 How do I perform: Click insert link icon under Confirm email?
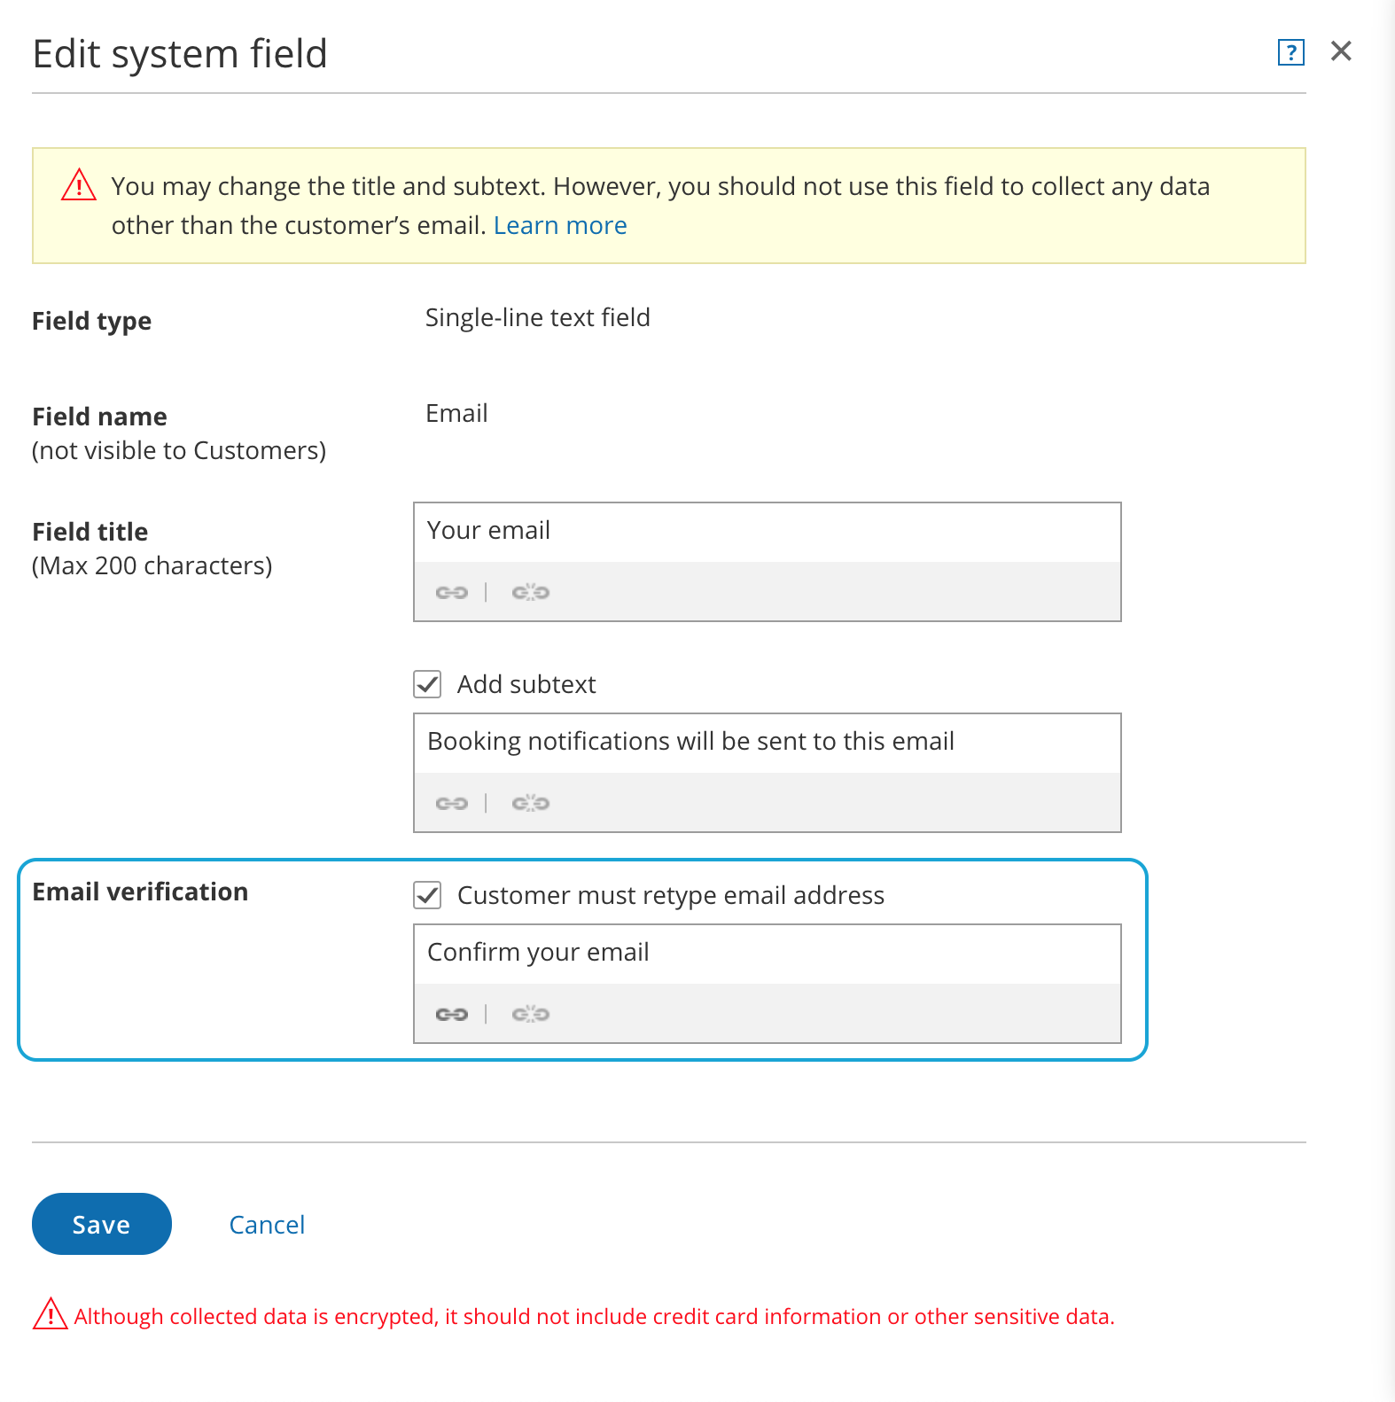click(451, 1014)
